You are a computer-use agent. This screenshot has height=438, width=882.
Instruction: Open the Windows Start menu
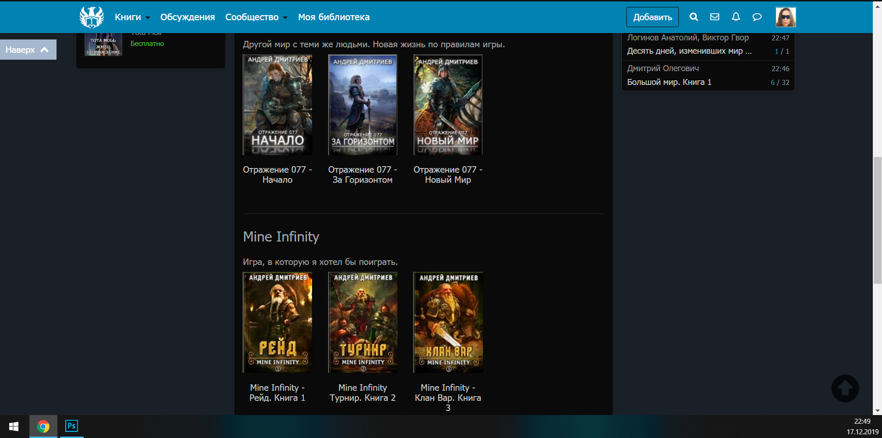click(14, 427)
